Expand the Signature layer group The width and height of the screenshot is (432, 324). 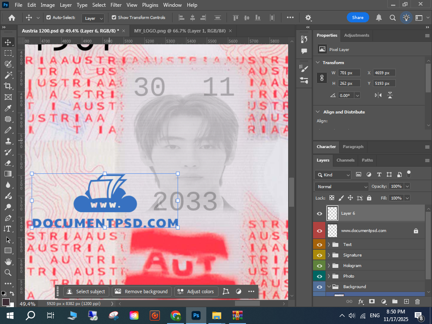(x=329, y=255)
